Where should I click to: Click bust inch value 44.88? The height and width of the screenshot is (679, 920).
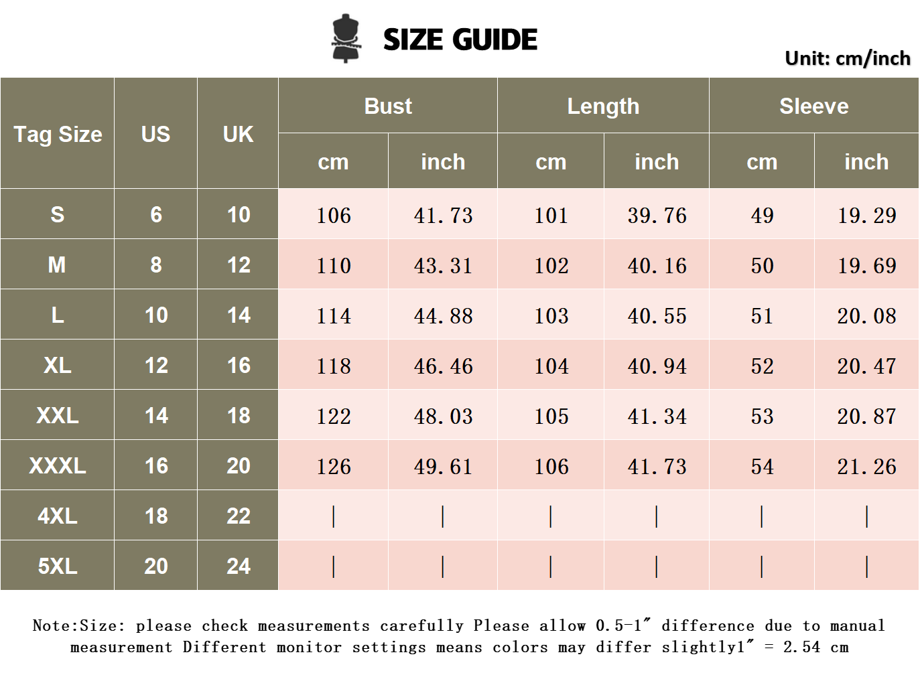pos(443,315)
